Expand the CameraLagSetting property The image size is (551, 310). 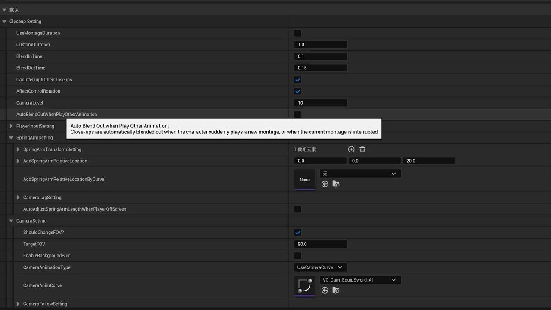click(x=18, y=198)
